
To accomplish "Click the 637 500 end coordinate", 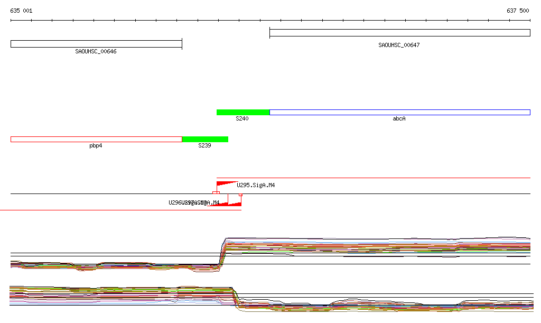I will 518,11.
